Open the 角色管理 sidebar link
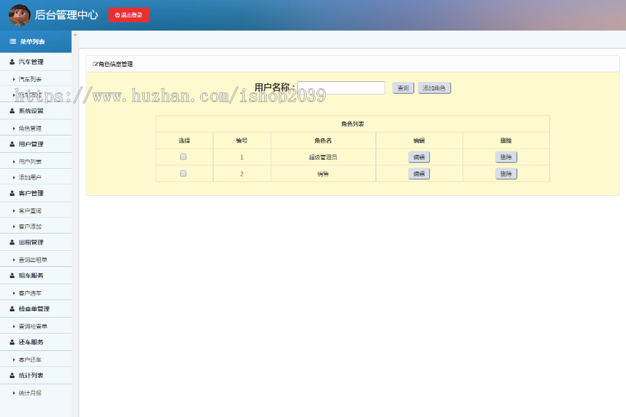626x417 pixels. (x=30, y=129)
